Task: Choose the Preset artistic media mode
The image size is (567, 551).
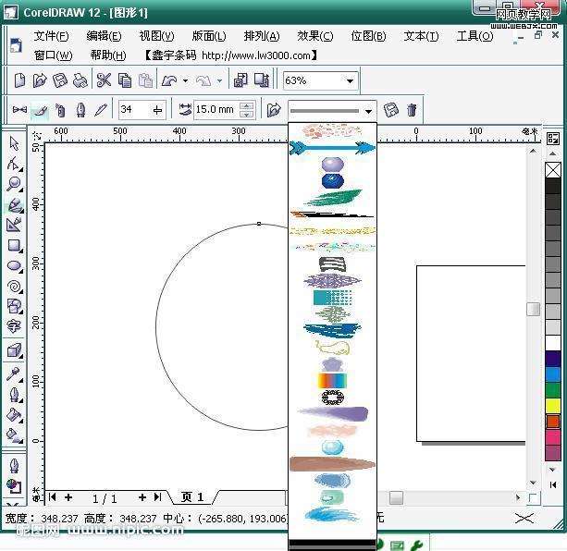Action: click(x=19, y=109)
